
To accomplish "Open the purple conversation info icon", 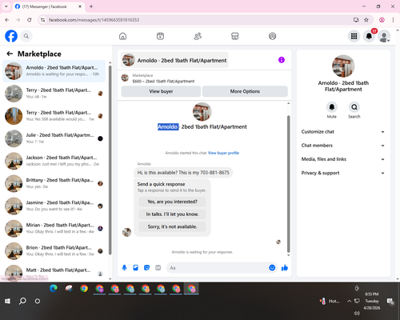I will (x=282, y=60).
